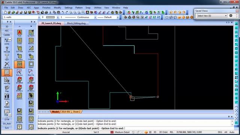Viewport: 240px width, 135px height.
Task: Select the SwapDir tool
Action: pyautogui.click(x=19, y=120)
